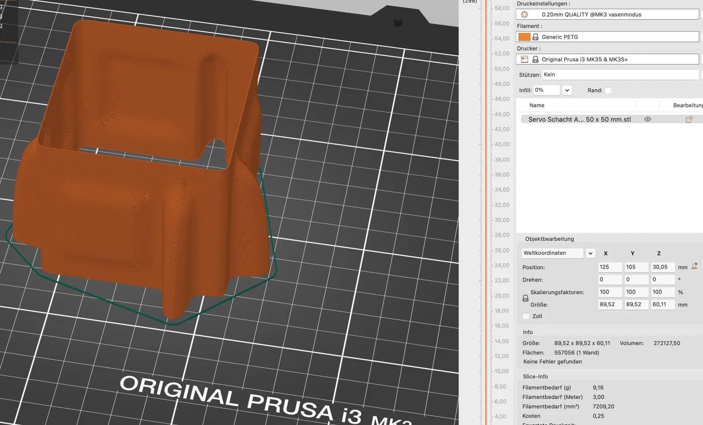Click the printer preset icon

(x=524, y=59)
